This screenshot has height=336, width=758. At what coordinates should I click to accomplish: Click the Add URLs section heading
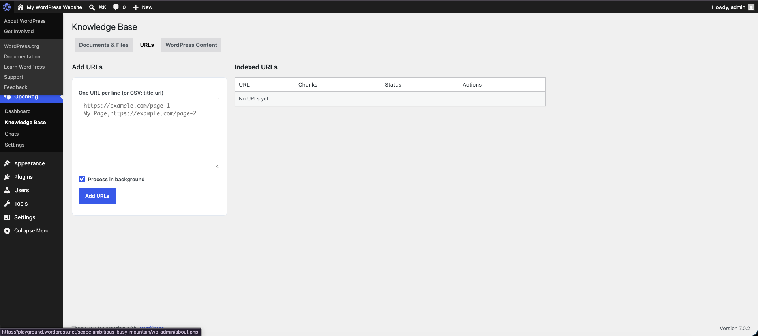(87, 67)
